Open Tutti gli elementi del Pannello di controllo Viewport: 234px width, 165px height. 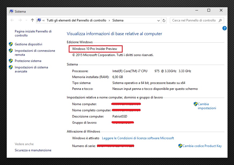point(76,20)
